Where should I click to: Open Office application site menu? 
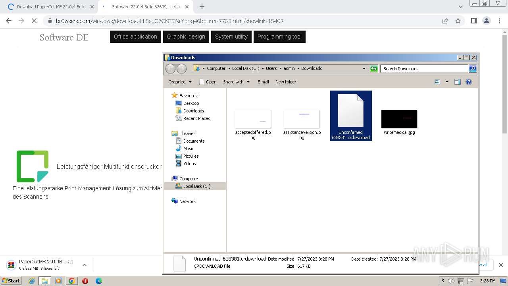pyautogui.click(x=135, y=37)
